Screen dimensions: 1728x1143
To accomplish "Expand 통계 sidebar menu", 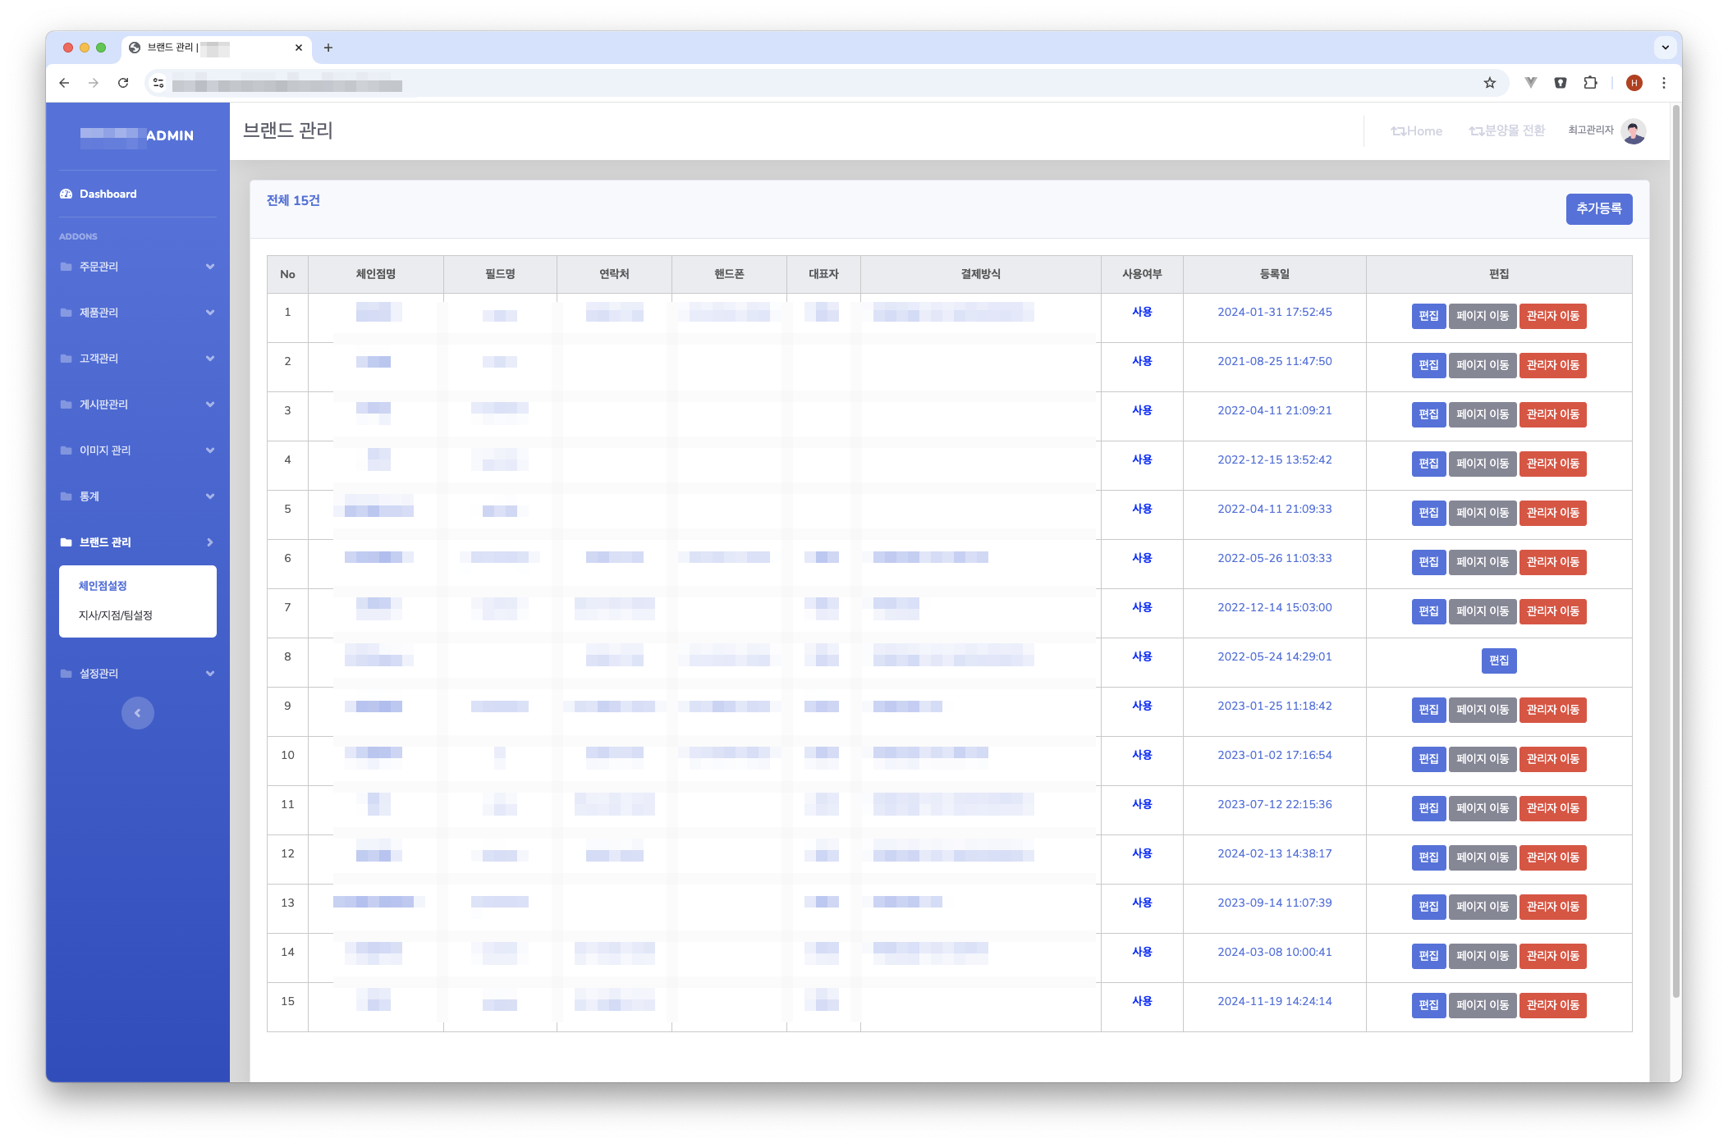I will (x=138, y=496).
